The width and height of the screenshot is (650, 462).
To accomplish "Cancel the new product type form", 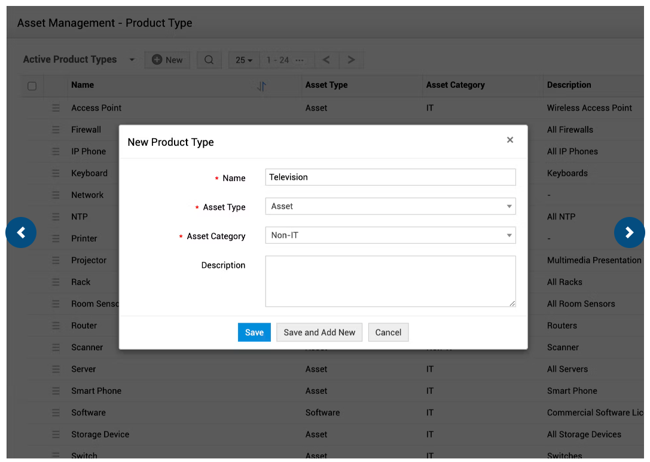I will (x=388, y=332).
